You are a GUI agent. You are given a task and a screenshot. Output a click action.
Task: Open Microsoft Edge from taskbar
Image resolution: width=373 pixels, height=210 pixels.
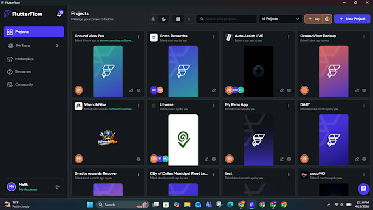[x=230, y=205]
